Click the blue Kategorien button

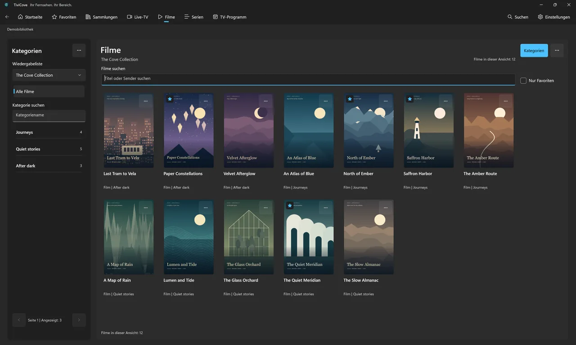pos(534,50)
